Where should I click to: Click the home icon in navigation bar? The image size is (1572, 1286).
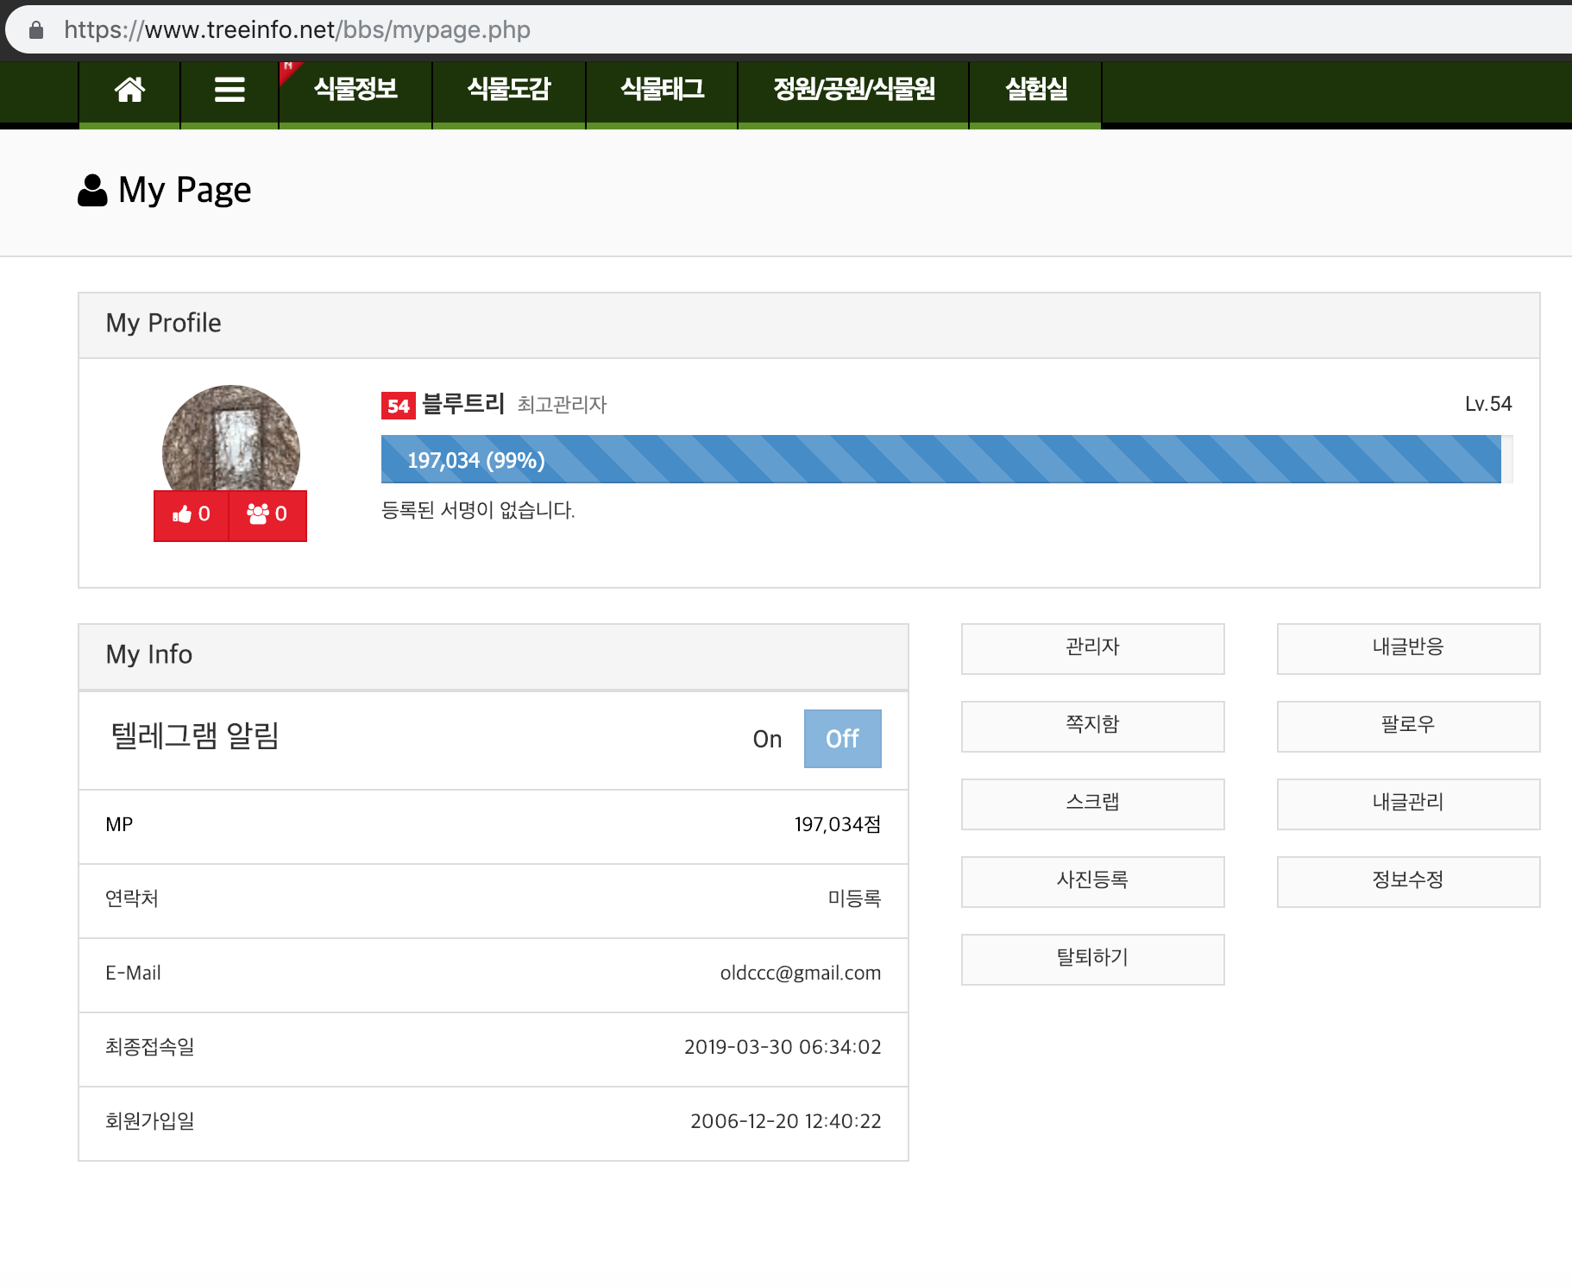[x=129, y=90]
